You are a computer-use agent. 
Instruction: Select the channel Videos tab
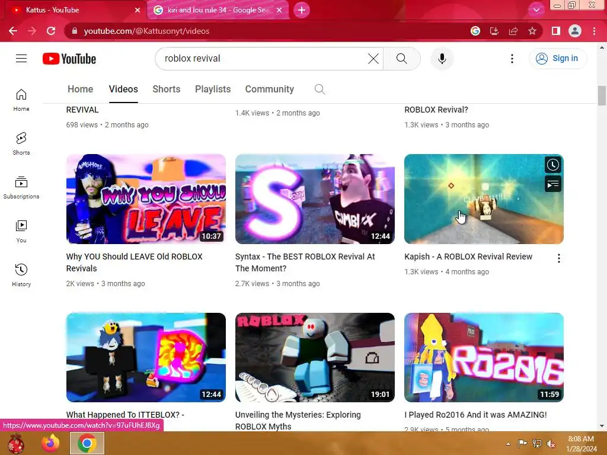pos(123,89)
